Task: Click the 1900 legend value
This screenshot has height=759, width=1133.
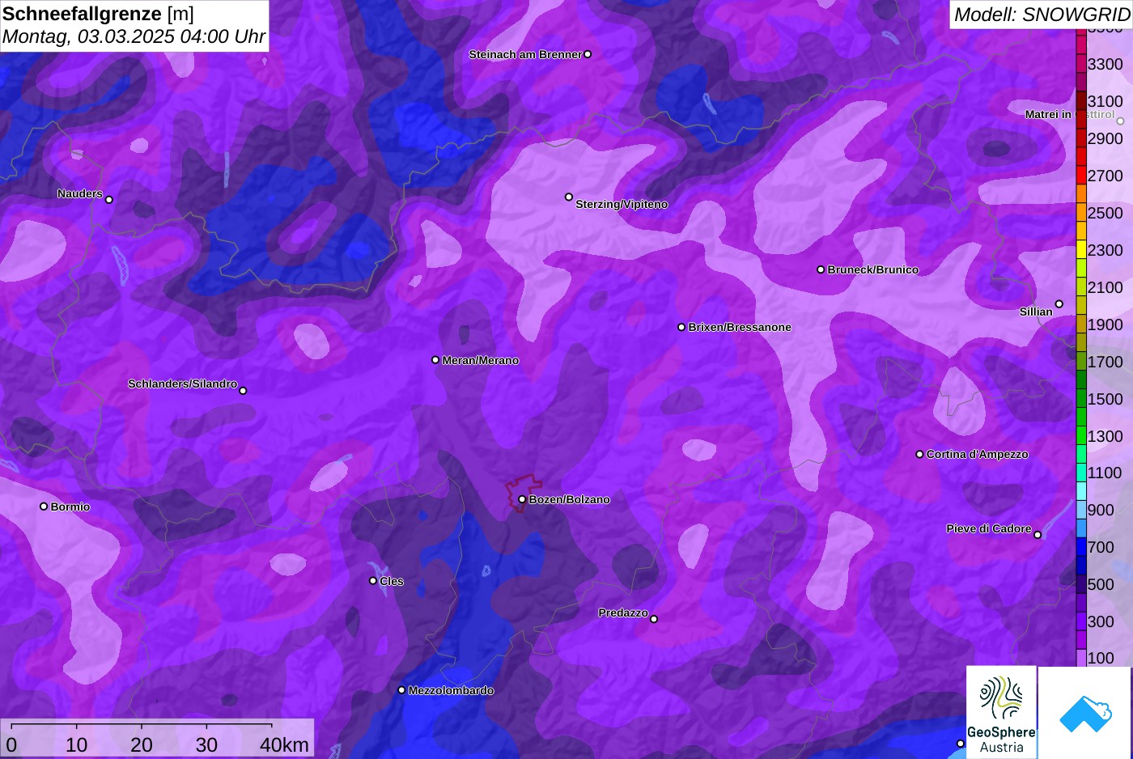Action: point(1105,324)
